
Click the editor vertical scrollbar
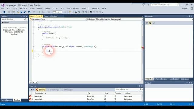click(x=142, y=50)
